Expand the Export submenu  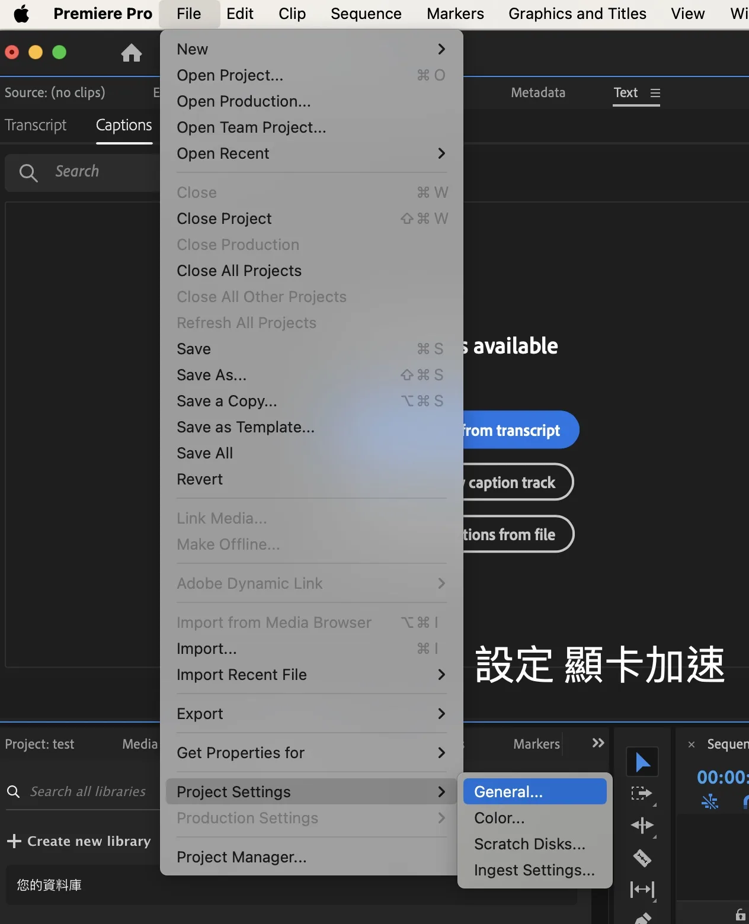311,714
